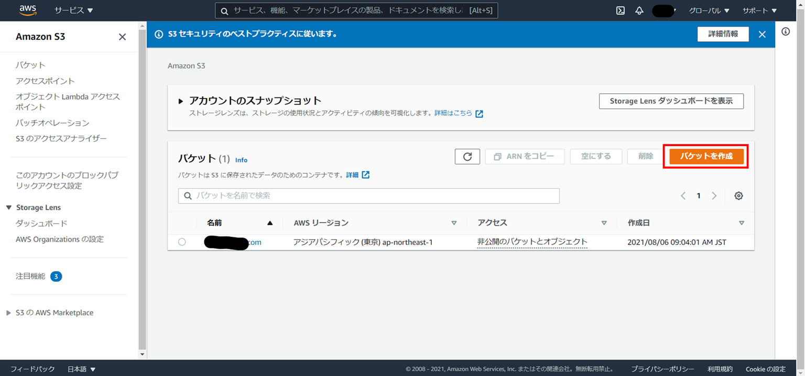The width and height of the screenshot is (805, 376).
Task: Open 利用規約 footer link
Action: pyautogui.click(x=720, y=369)
